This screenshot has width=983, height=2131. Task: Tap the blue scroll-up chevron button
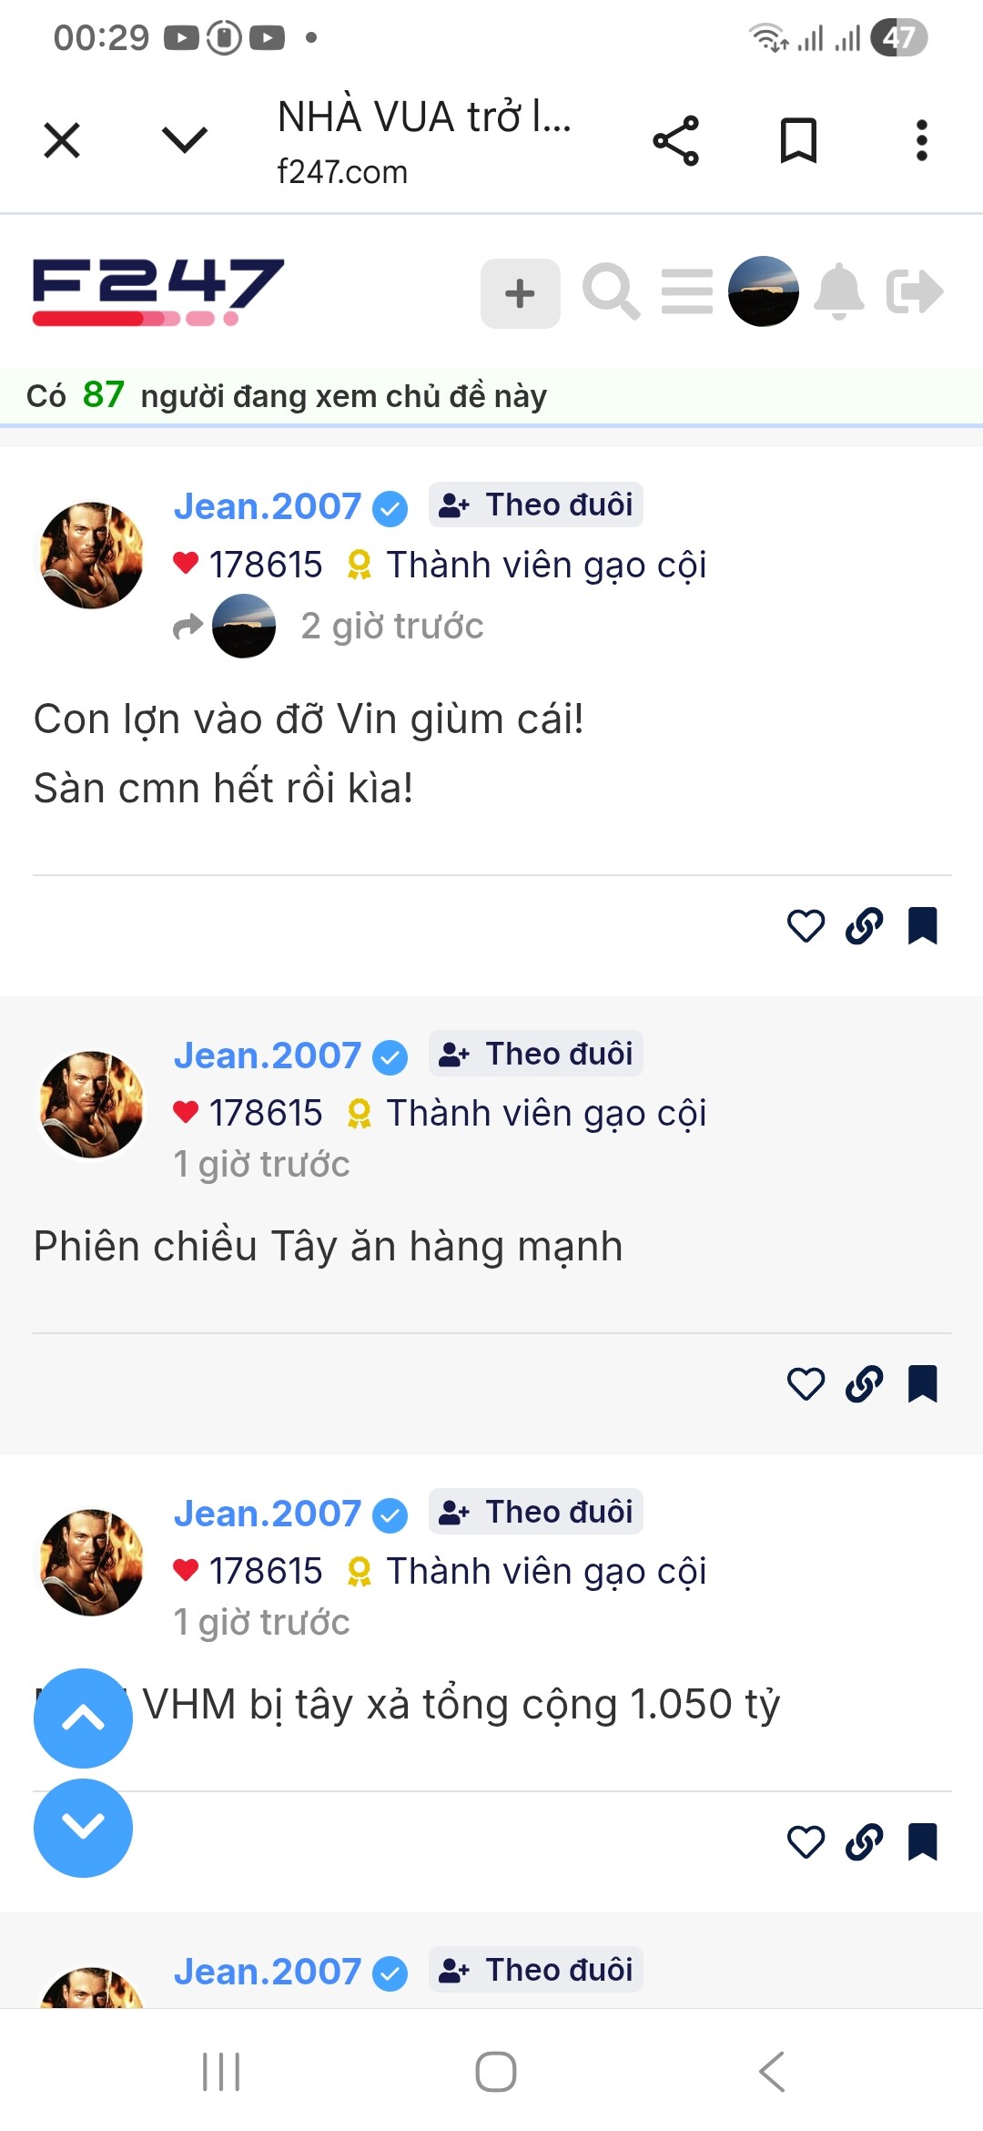83,1718
